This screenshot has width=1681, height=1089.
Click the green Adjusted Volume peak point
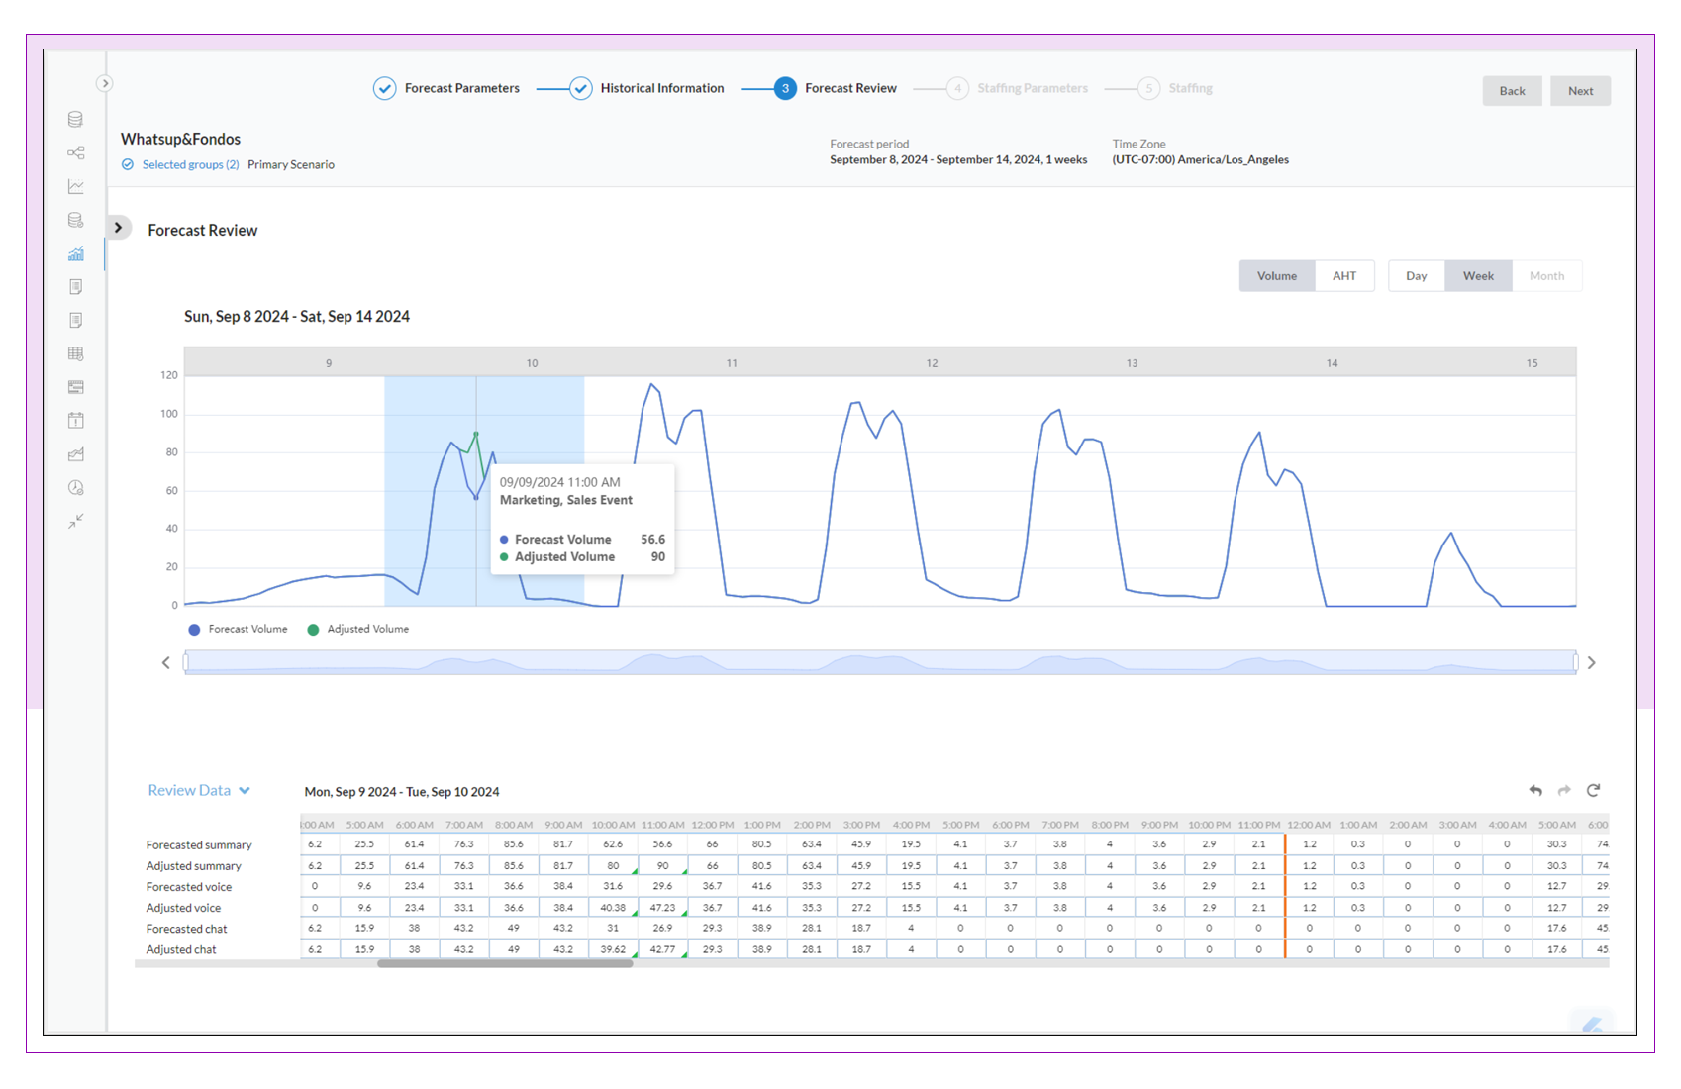(x=476, y=434)
